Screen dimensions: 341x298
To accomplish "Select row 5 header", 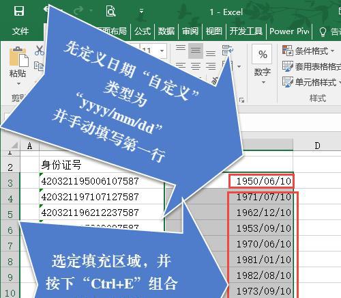I will [x=10, y=212].
